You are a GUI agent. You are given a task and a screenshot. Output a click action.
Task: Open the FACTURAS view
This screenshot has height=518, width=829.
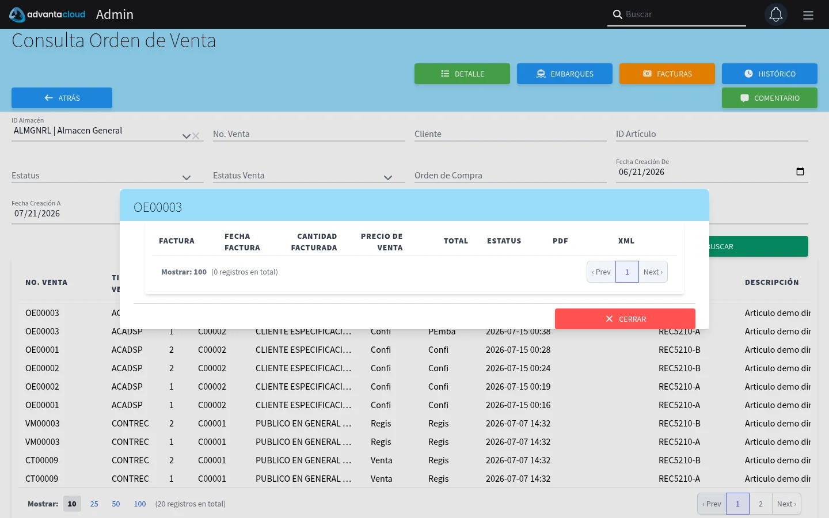tap(667, 74)
